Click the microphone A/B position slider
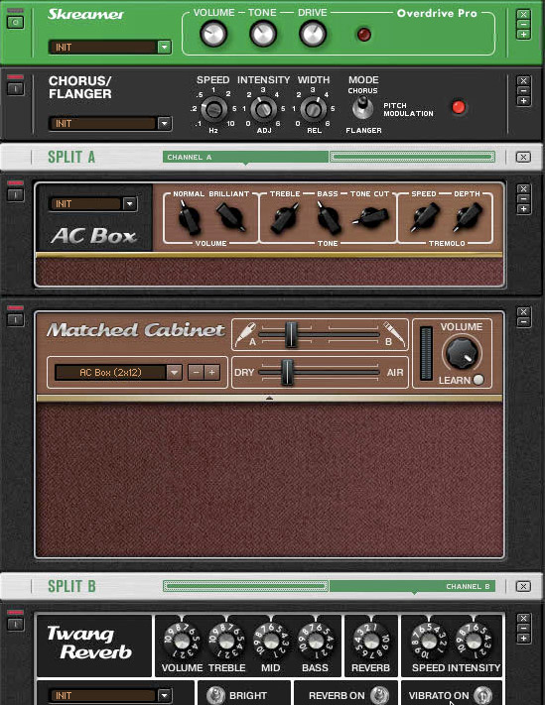This screenshot has width=545, height=705. [291, 334]
